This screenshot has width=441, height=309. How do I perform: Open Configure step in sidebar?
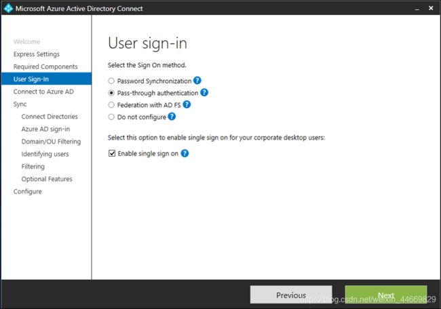tap(28, 191)
